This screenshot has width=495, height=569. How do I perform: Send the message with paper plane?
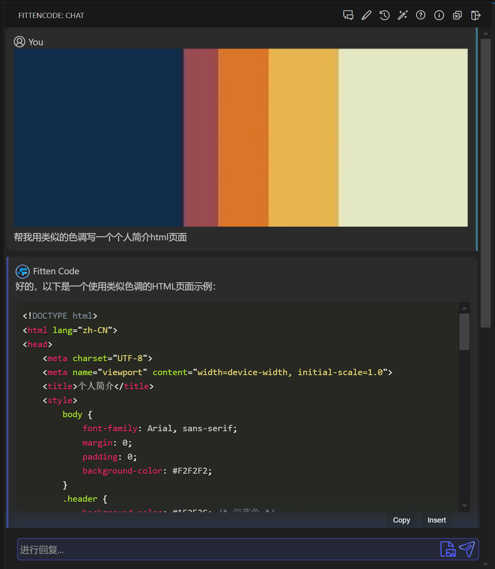click(467, 549)
